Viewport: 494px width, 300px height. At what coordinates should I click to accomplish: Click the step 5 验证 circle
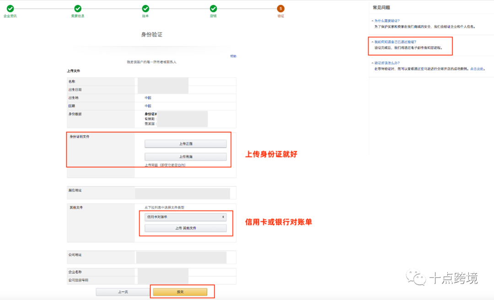[x=281, y=9]
